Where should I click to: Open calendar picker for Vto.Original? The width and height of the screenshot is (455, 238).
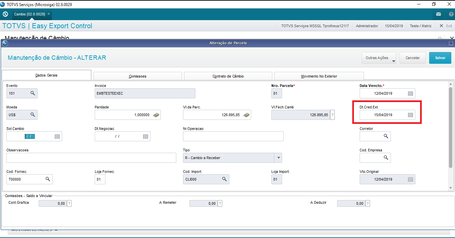(x=410, y=179)
